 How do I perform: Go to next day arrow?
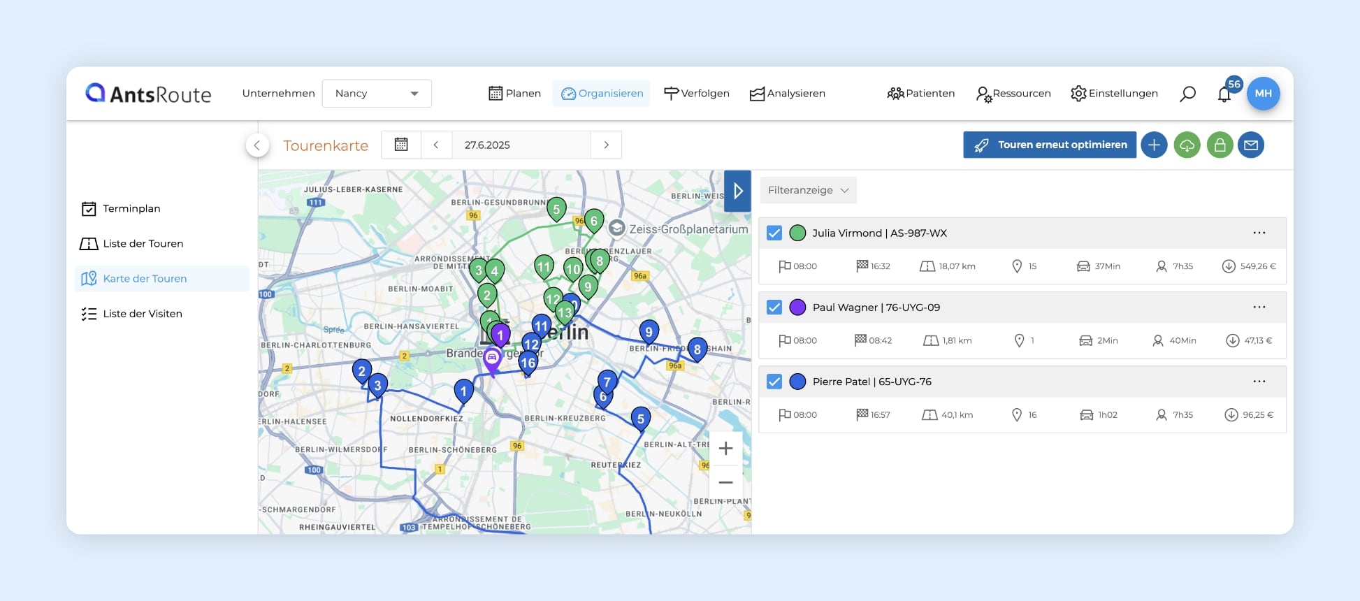click(x=606, y=145)
